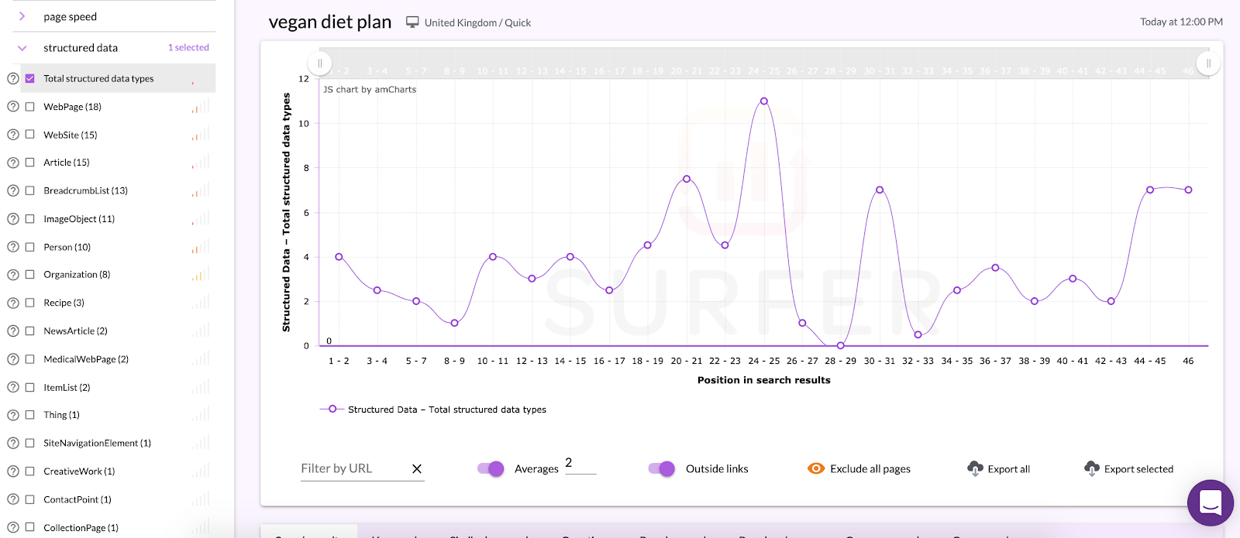Click United Kingdom / Quick label
This screenshot has width=1240, height=538.
point(477,22)
